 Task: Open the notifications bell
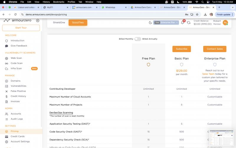(x=182, y=22)
